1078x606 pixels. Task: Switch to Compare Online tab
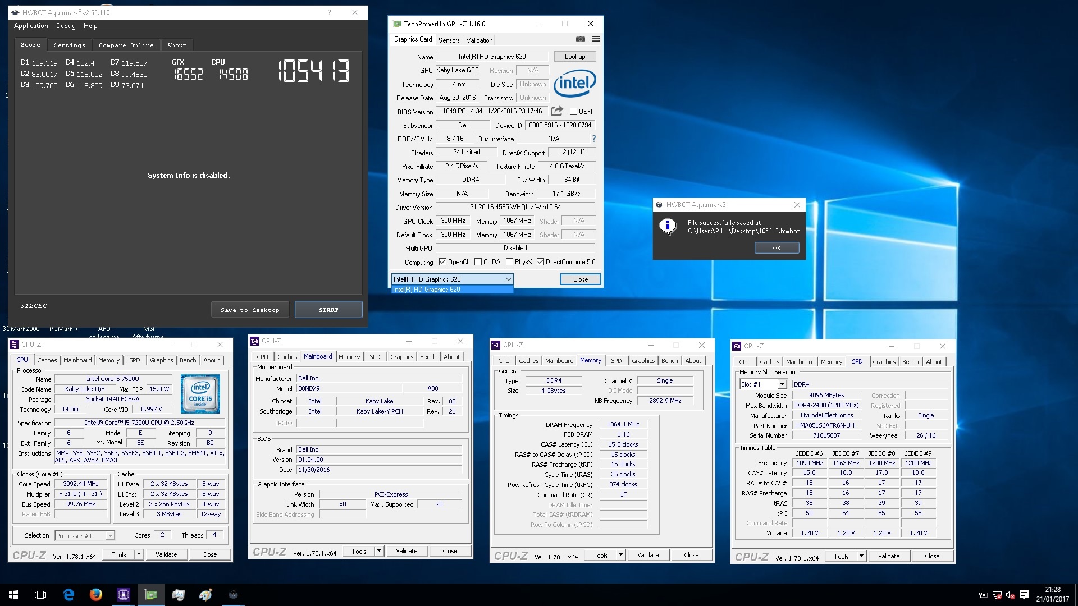tap(126, 45)
